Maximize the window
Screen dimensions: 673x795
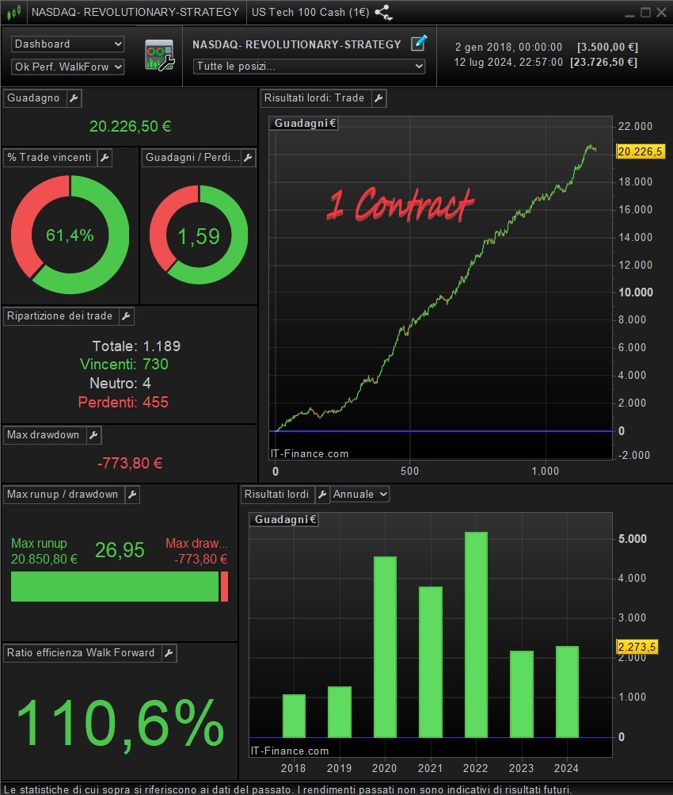[x=645, y=12]
